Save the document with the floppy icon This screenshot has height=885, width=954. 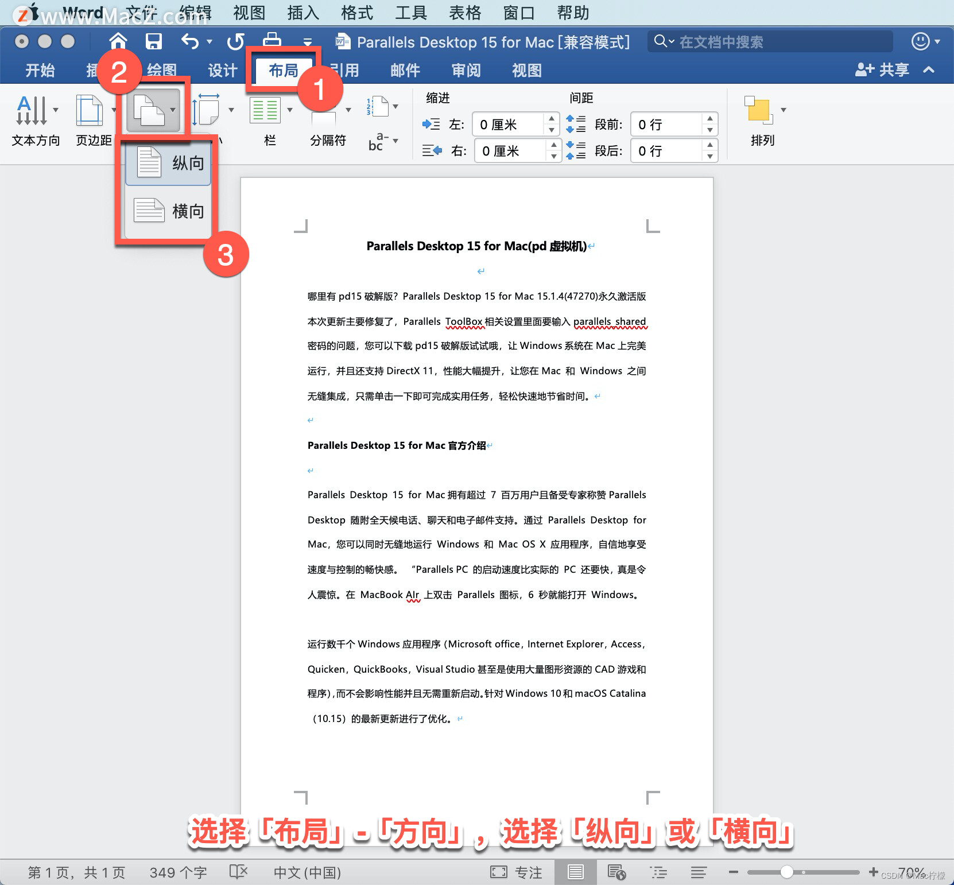(x=154, y=41)
